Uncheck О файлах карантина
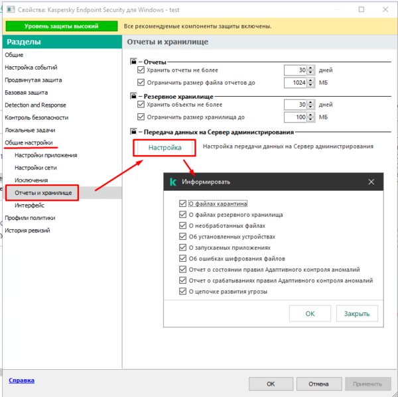 pyautogui.click(x=182, y=203)
